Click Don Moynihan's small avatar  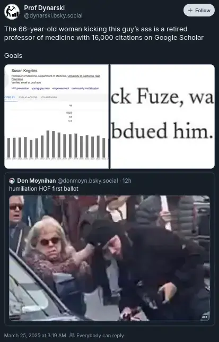[12, 181]
